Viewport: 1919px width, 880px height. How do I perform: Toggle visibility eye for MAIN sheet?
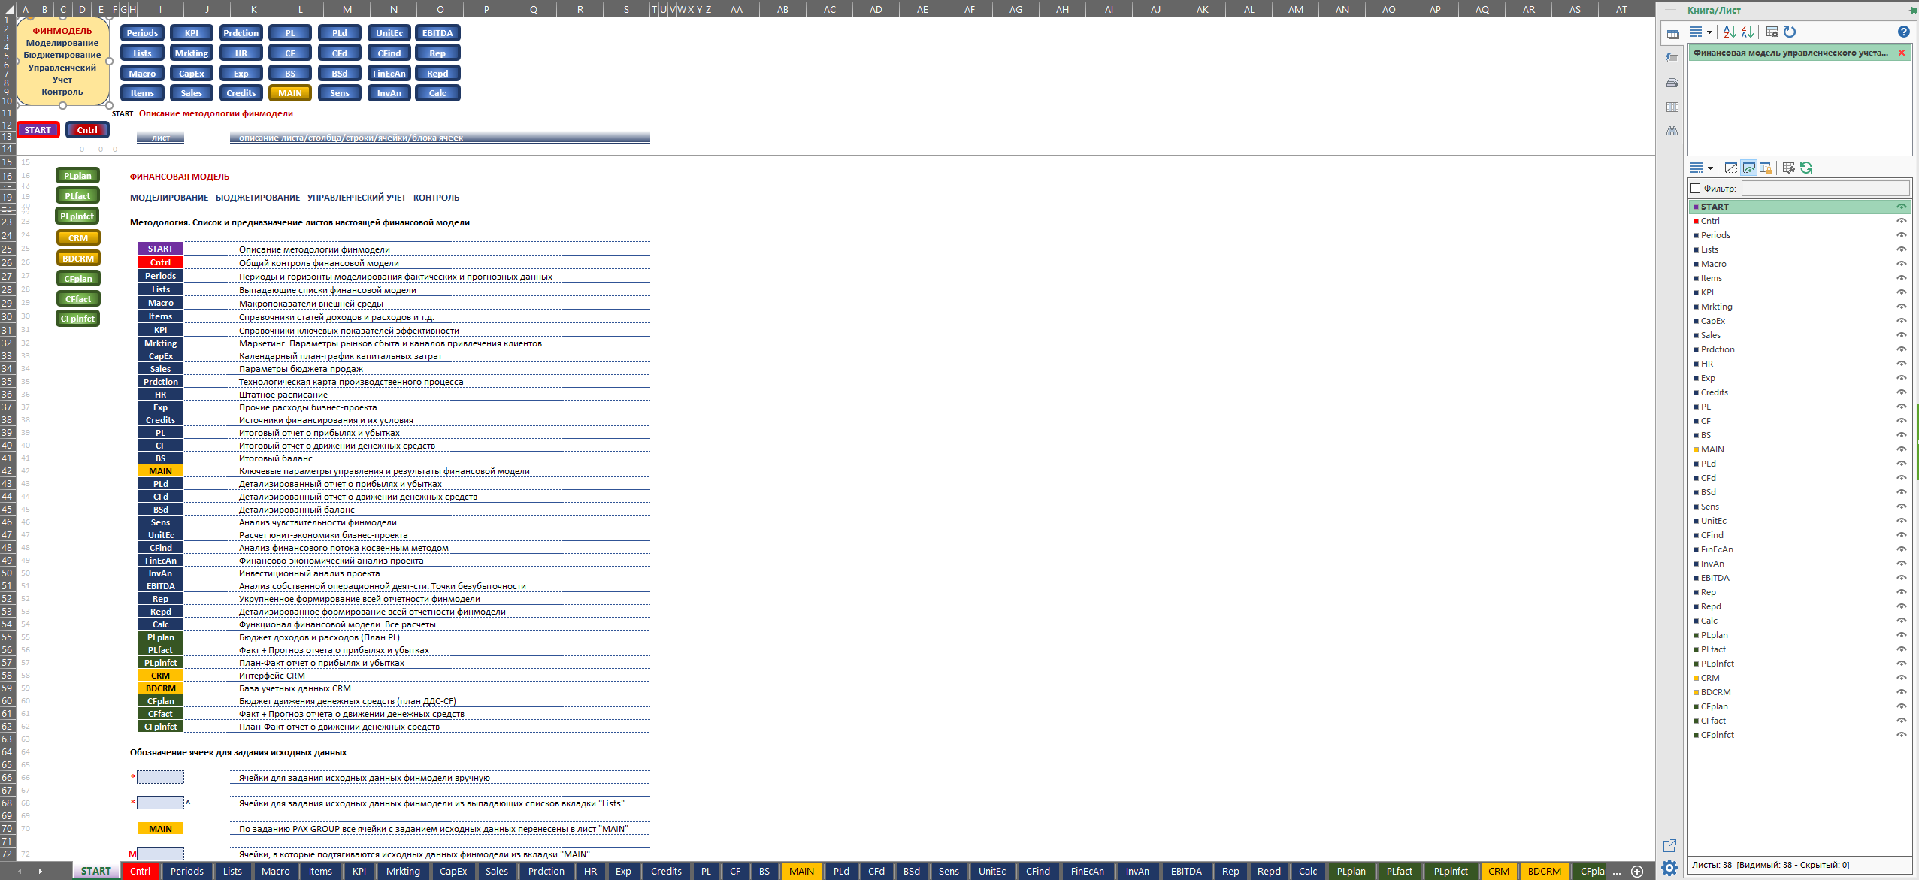[1901, 449]
